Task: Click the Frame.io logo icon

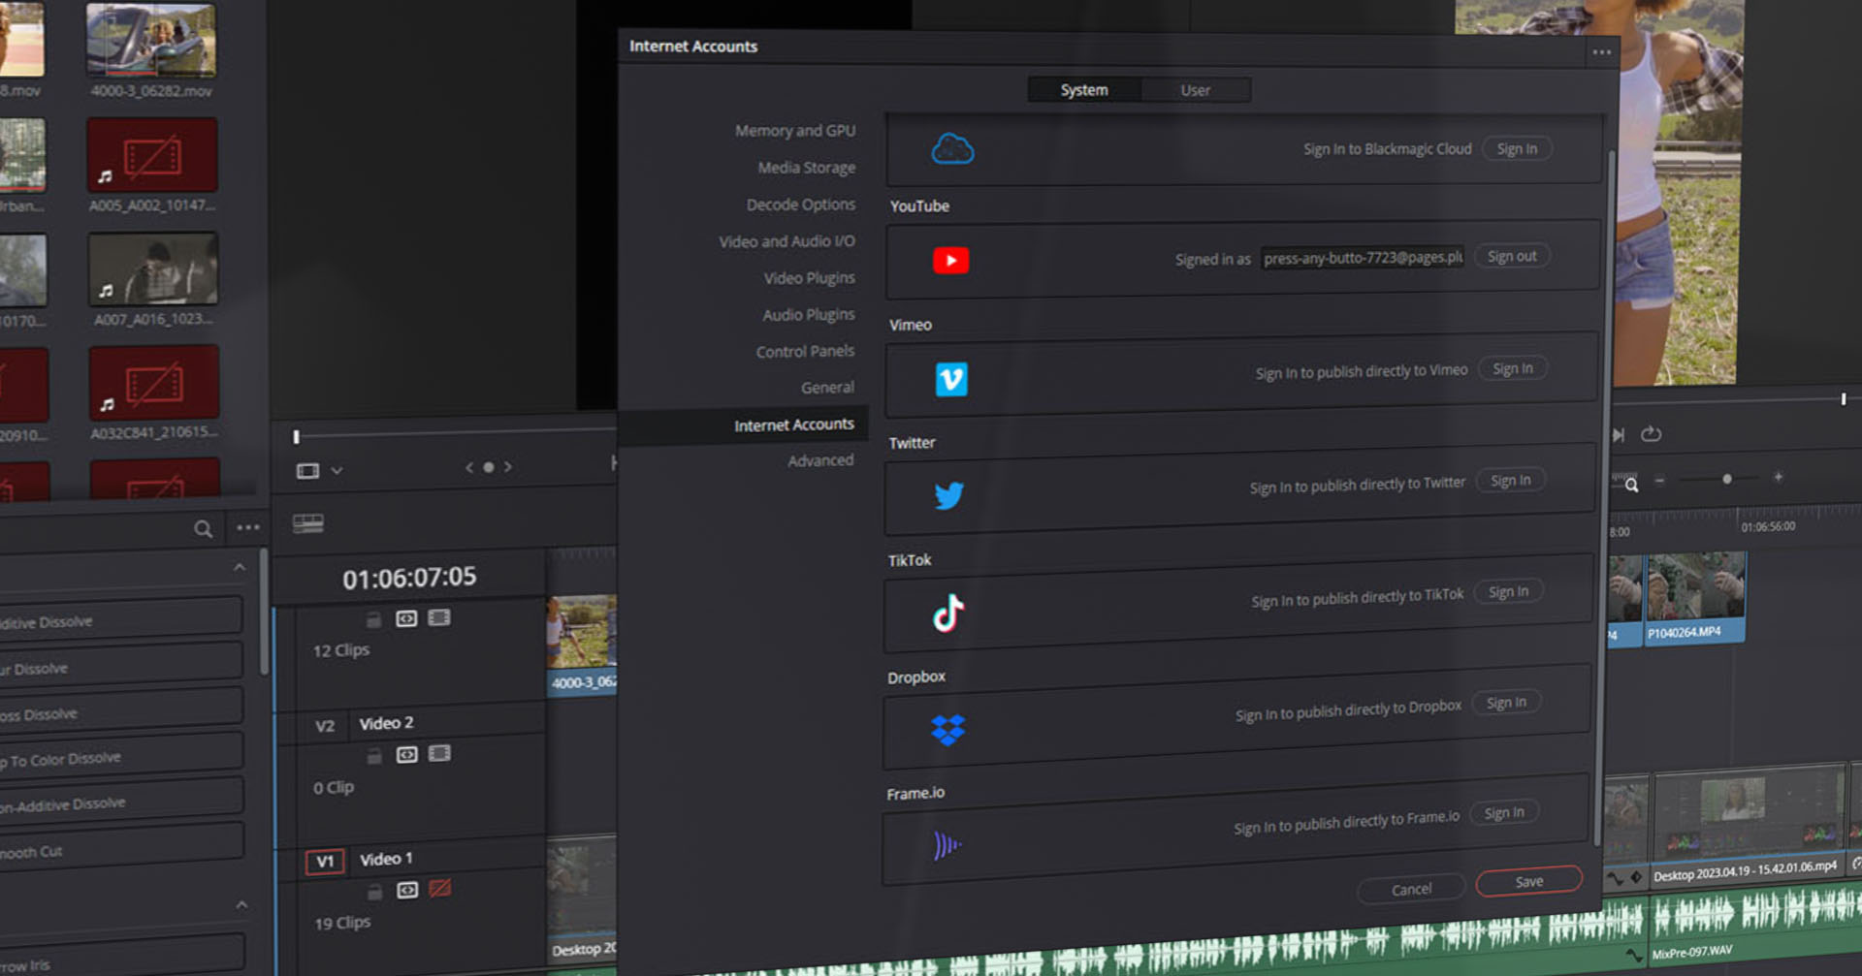Action: click(947, 846)
